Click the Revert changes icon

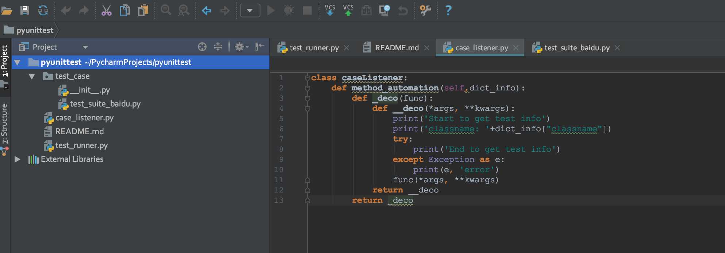click(x=403, y=11)
